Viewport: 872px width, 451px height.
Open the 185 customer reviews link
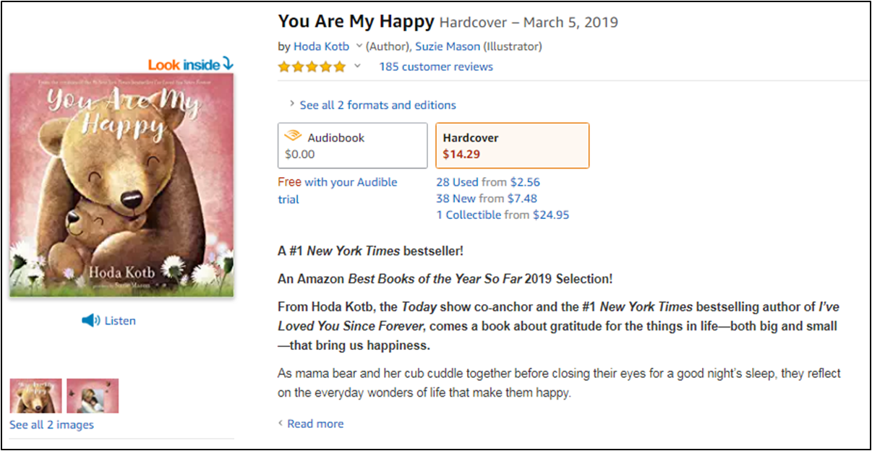point(435,66)
